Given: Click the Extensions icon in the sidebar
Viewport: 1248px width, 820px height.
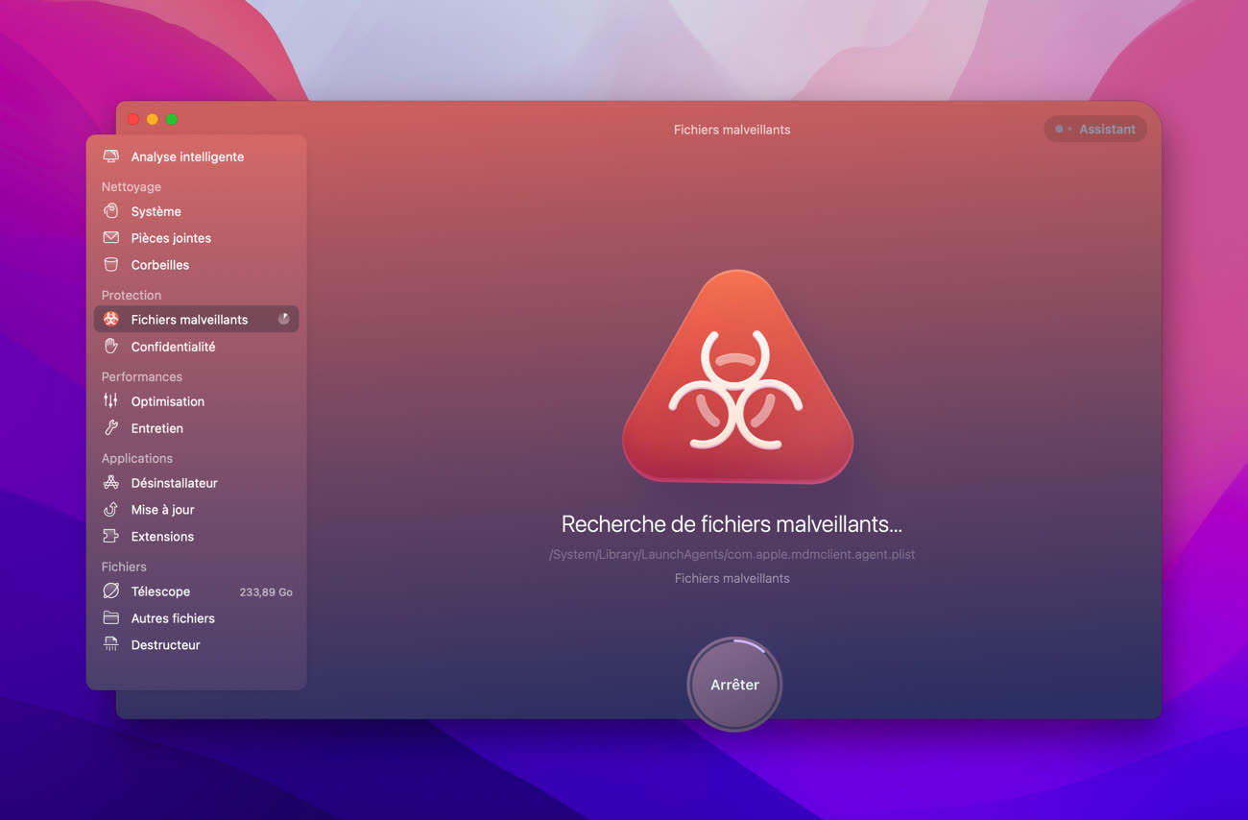Looking at the screenshot, I should (x=111, y=537).
